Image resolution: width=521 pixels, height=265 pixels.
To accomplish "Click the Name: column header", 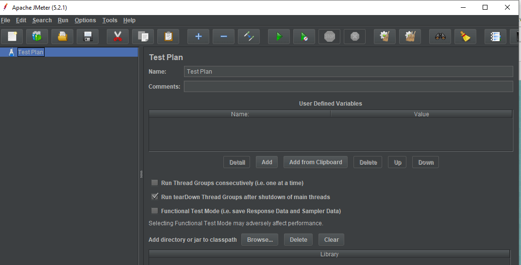I will (x=240, y=114).
